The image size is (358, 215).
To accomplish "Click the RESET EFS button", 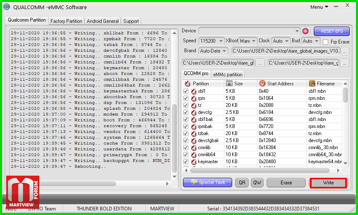I will (332, 31).
